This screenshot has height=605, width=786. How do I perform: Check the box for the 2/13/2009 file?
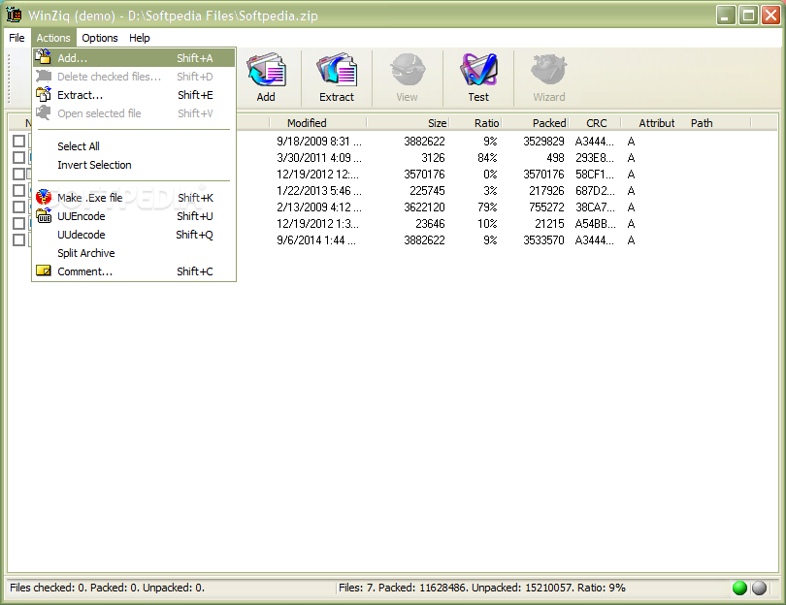19,207
